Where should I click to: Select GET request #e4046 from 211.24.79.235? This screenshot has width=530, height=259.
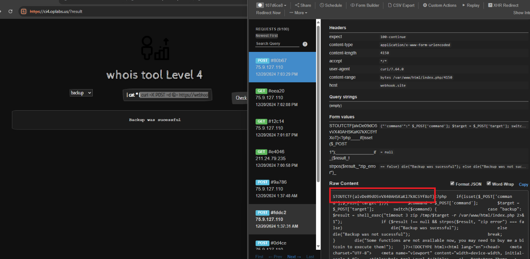[282, 158]
